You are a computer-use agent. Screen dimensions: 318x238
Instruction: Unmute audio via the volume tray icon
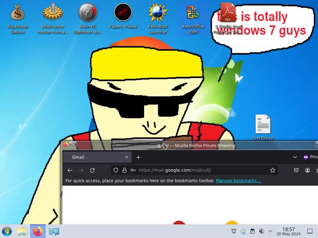[x=261, y=231]
